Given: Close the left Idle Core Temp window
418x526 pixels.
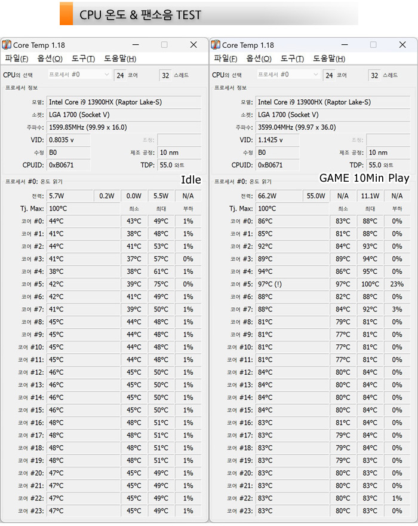Looking at the screenshot, I should coord(193,45).
